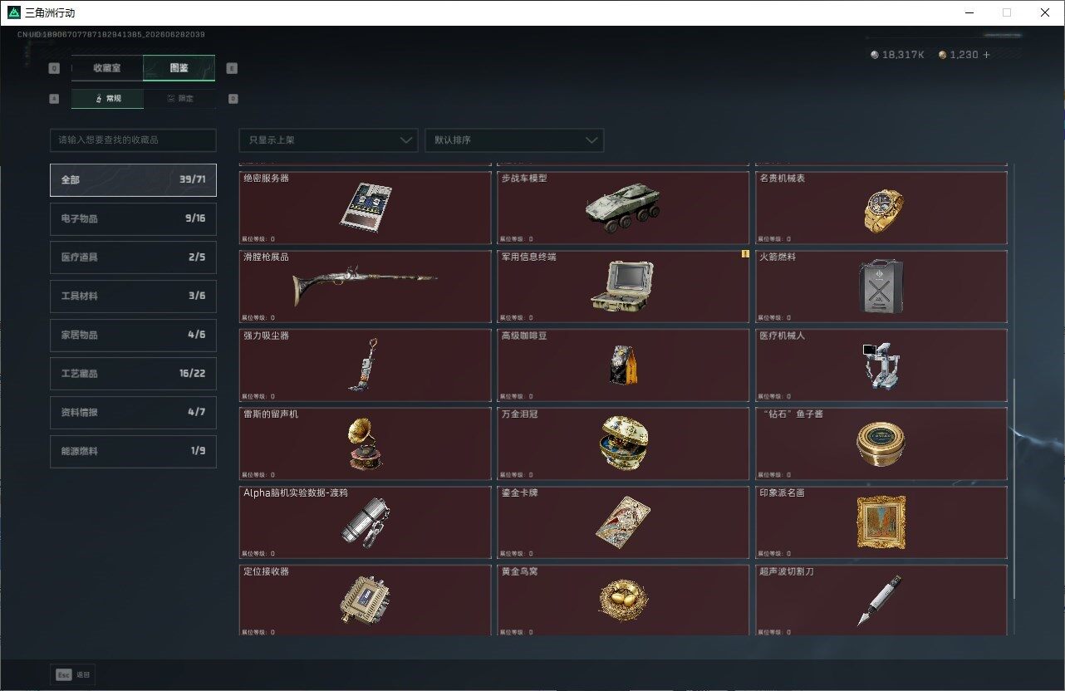Click the 黄金鸟窝 name label

tap(520, 571)
